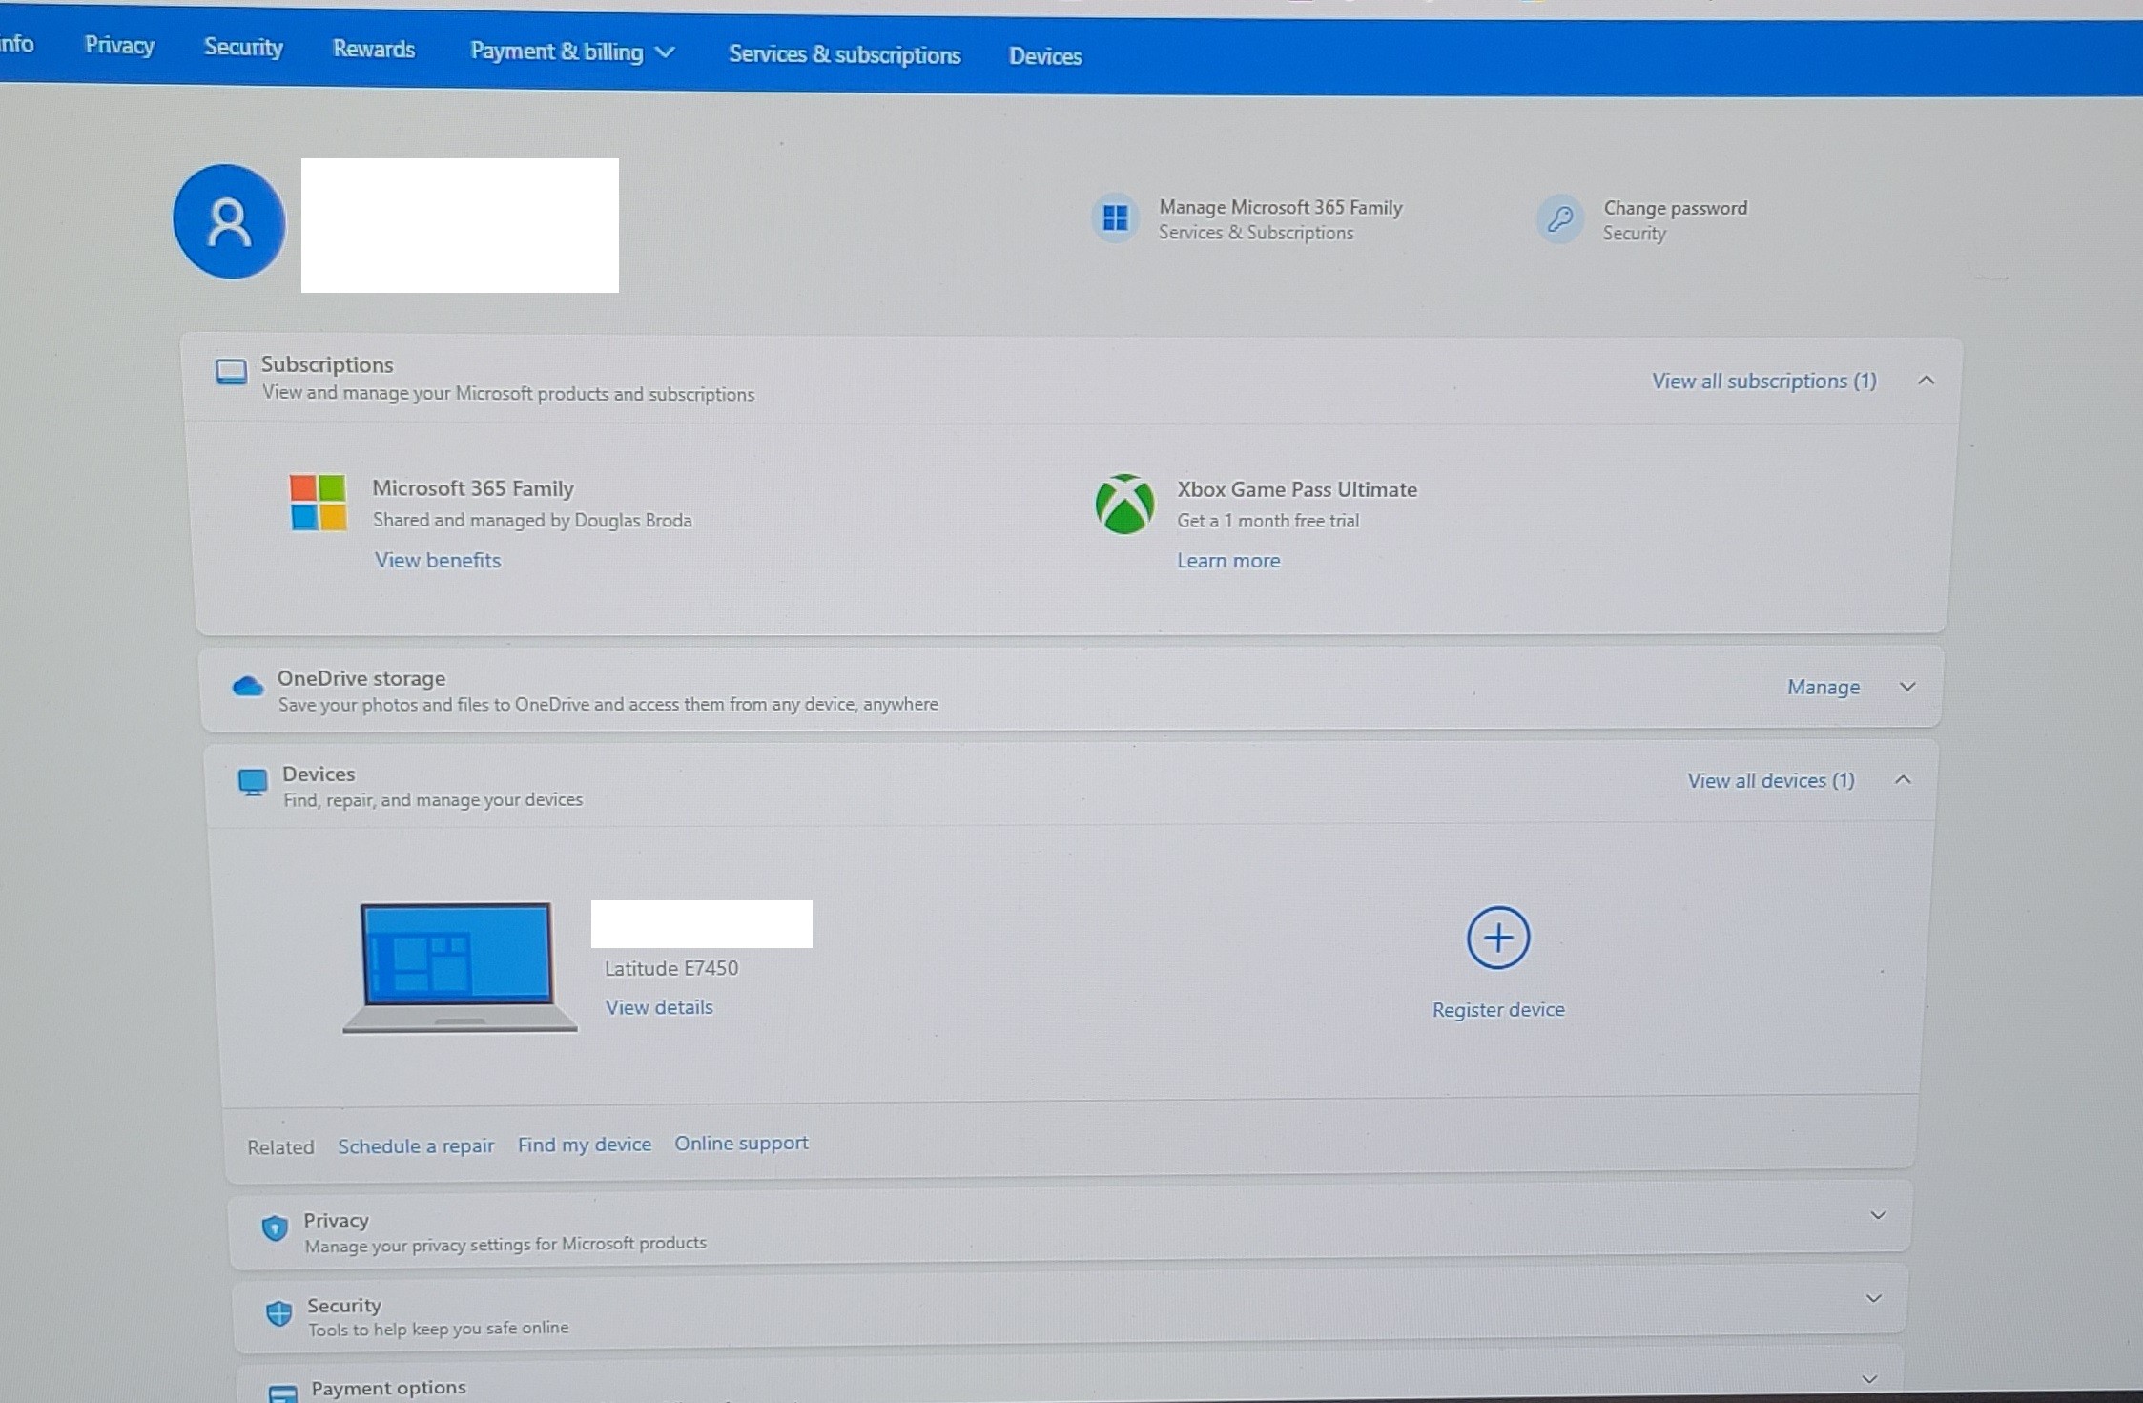
Task: Click the Register device link text
Action: click(x=1498, y=1009)
